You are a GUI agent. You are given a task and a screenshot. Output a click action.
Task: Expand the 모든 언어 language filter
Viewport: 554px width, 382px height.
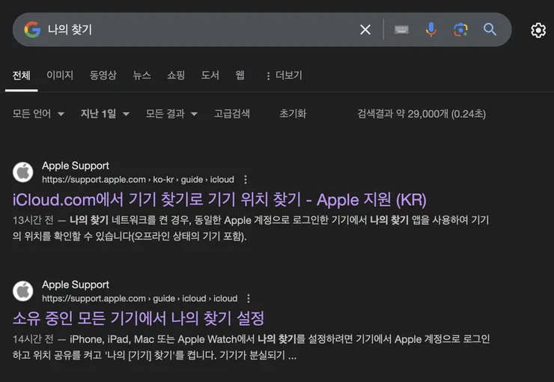38,114
